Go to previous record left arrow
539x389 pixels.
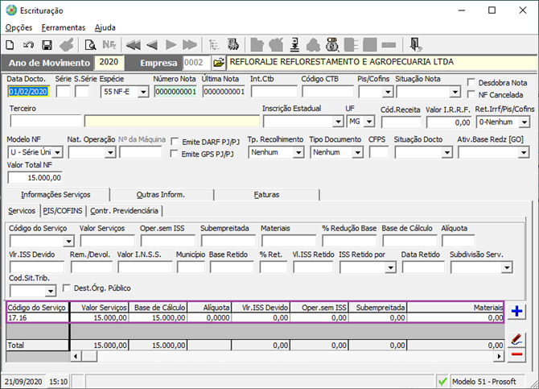[151, 45]
